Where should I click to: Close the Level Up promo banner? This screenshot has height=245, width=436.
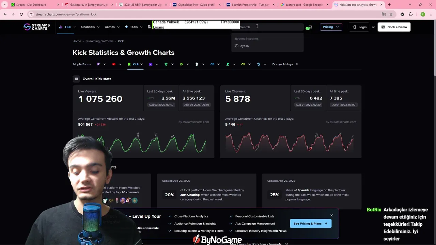(x=331, y=215)
